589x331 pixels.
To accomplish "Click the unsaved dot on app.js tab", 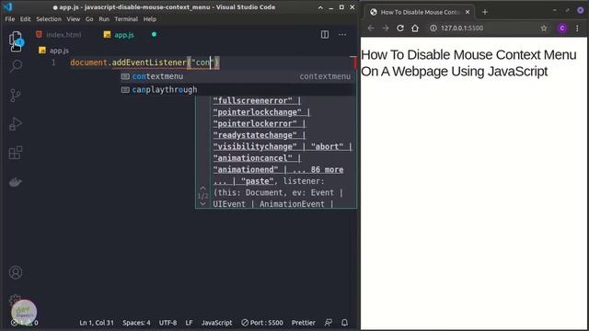I will coord(154,35).
